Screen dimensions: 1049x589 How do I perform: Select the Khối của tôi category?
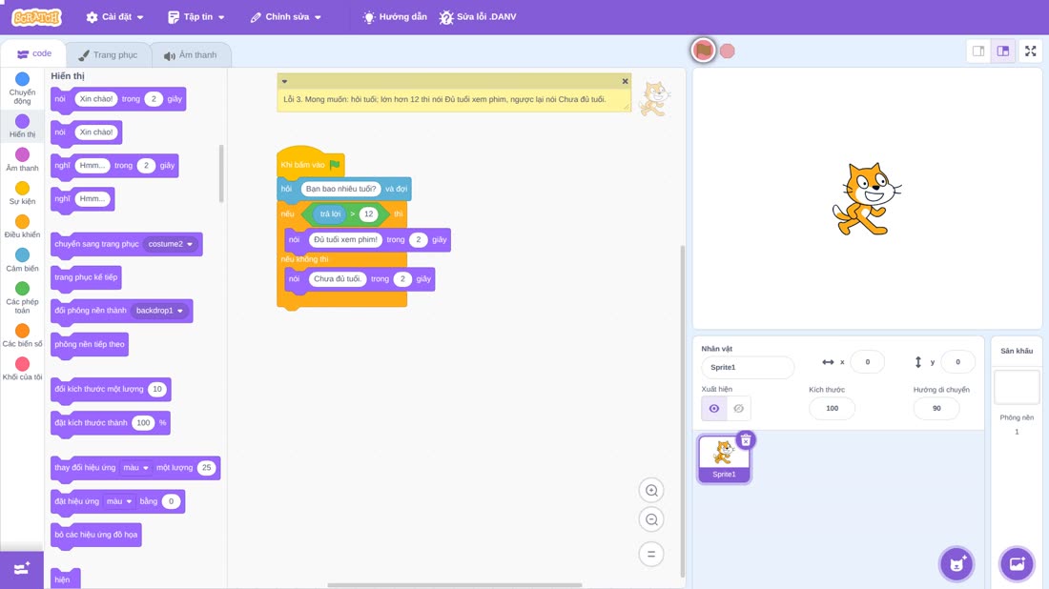click(x=22, y=369)
